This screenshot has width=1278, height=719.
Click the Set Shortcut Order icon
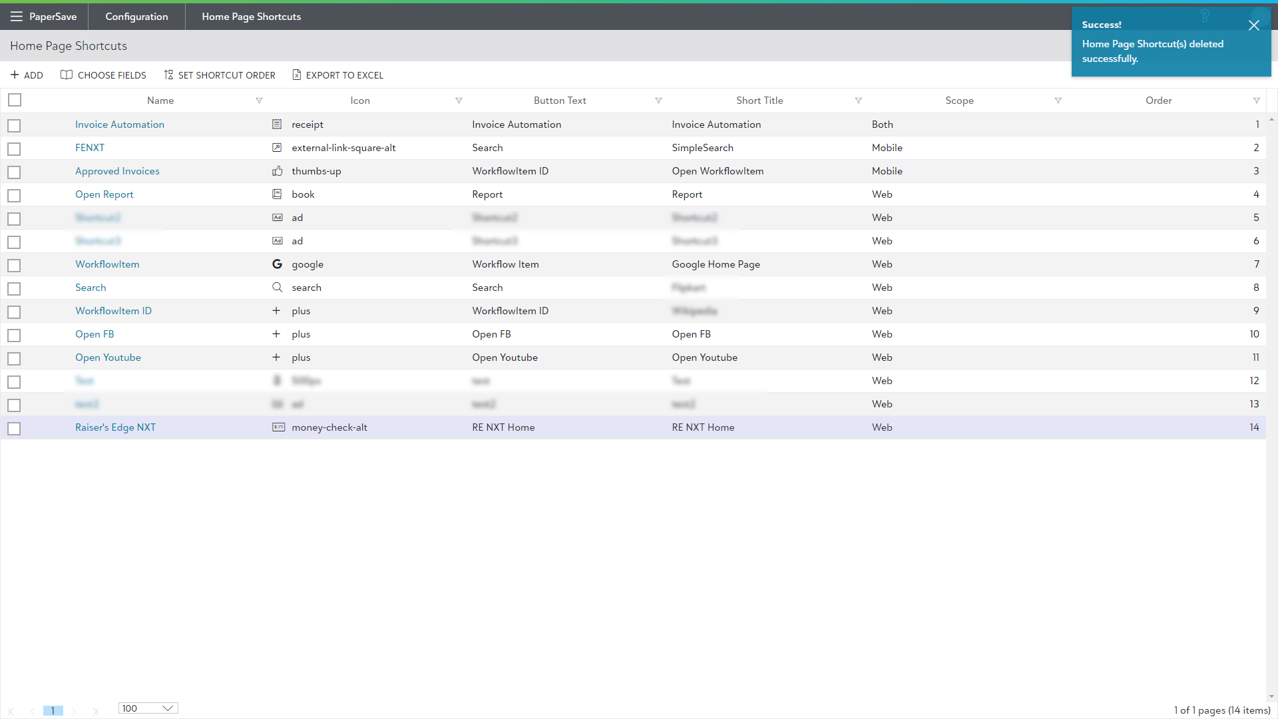tap(168, 75)
